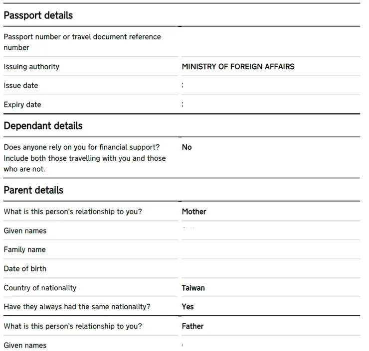Click the Family name label
The height and width of the screenshot is (351, 369).
click(24, 250)
